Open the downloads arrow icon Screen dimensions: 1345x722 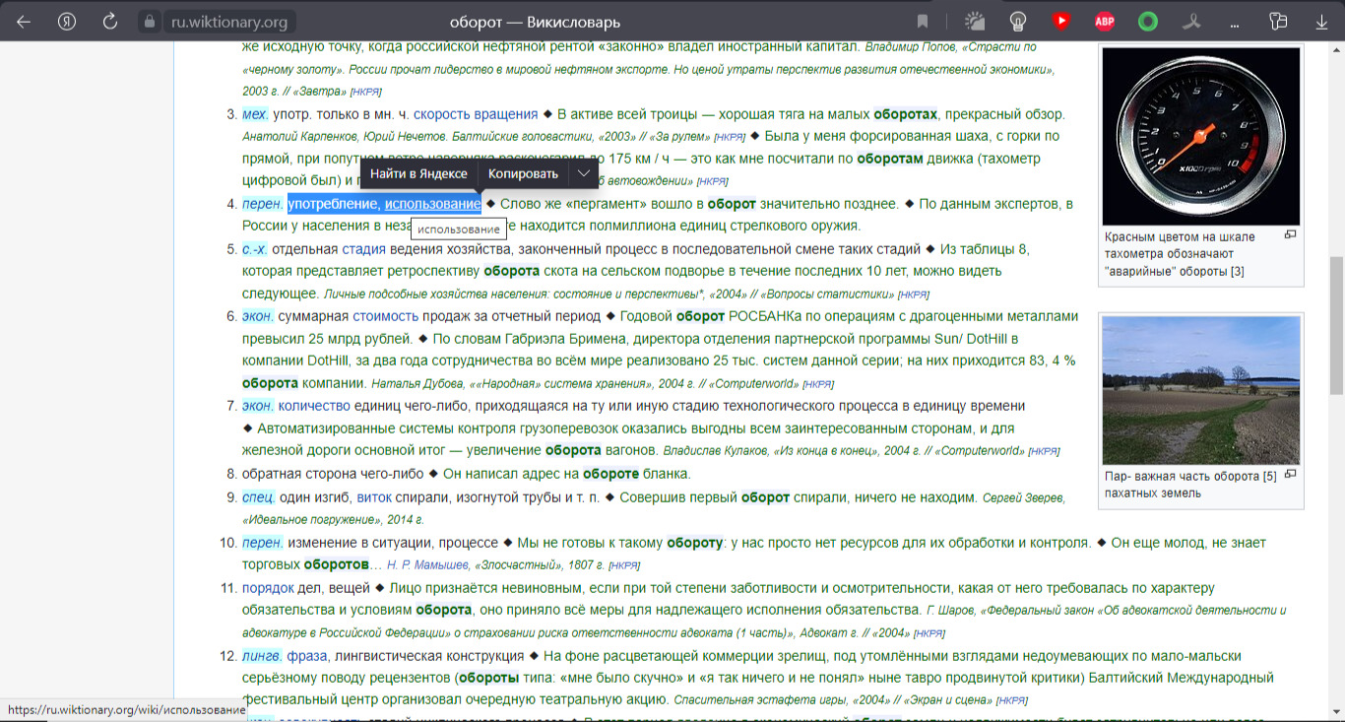pyautogui.click(x=1321, y=21)
